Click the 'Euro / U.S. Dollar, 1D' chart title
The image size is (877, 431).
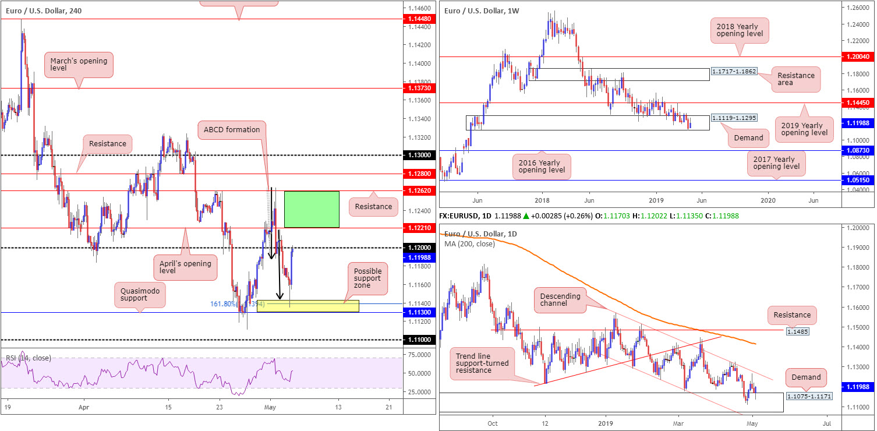(481, 234)
